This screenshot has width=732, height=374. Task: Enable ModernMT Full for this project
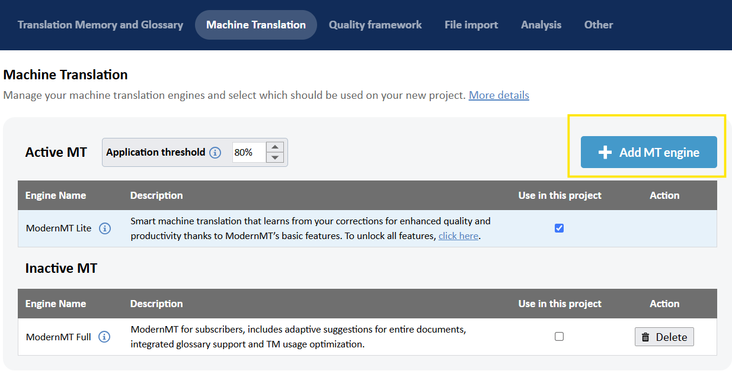(x=559, y=336)
